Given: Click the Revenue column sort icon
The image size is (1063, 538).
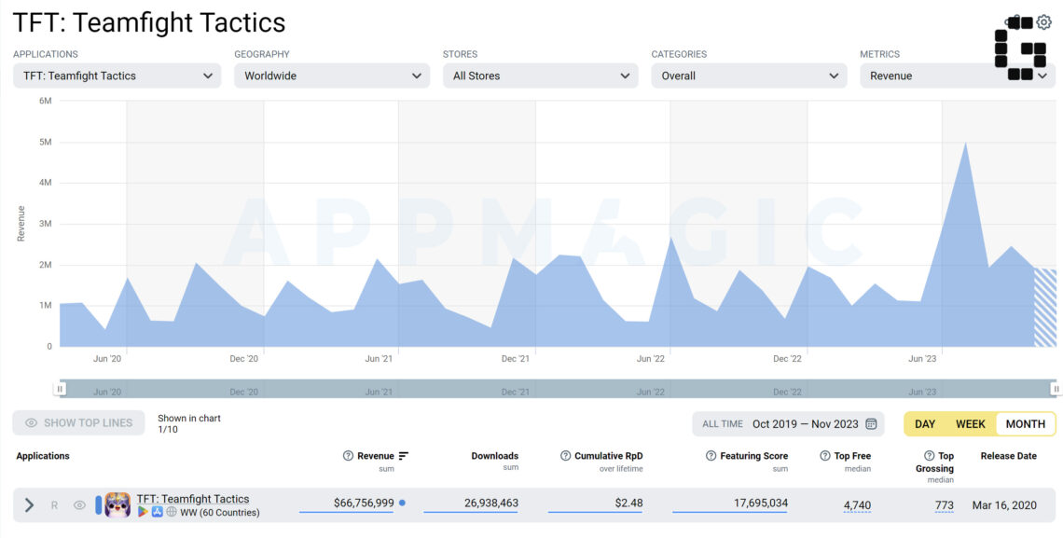Looking at the screenshot, I should 404,456.
